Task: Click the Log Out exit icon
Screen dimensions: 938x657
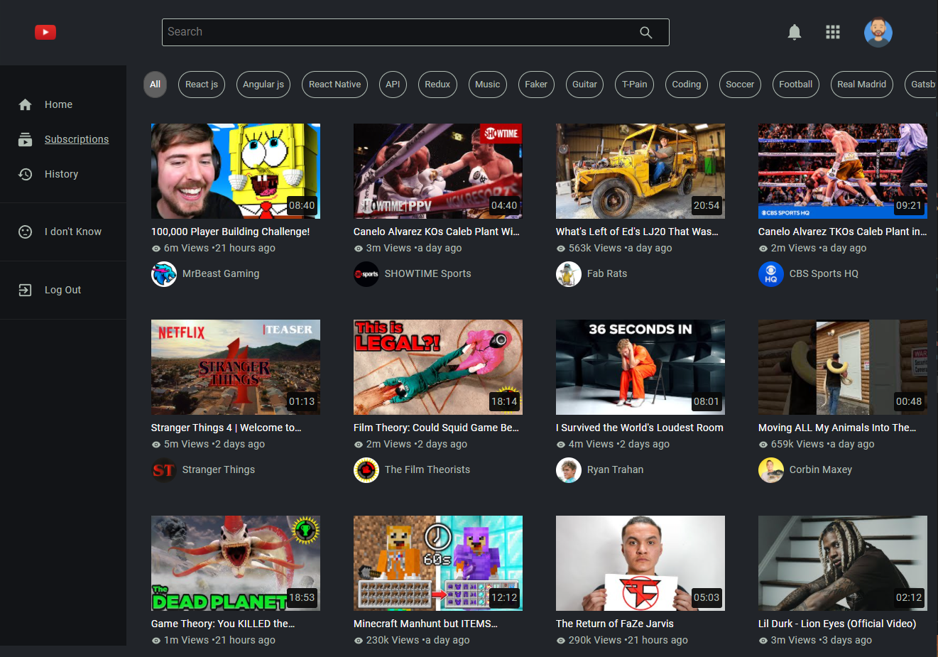Action: [x=26, y=290]
